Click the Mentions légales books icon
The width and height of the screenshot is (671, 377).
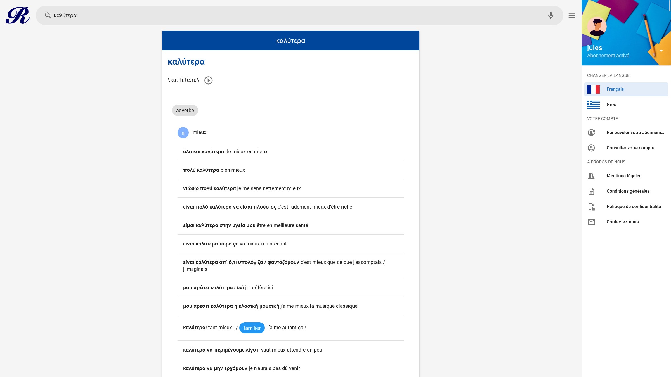tap(591, 176)
